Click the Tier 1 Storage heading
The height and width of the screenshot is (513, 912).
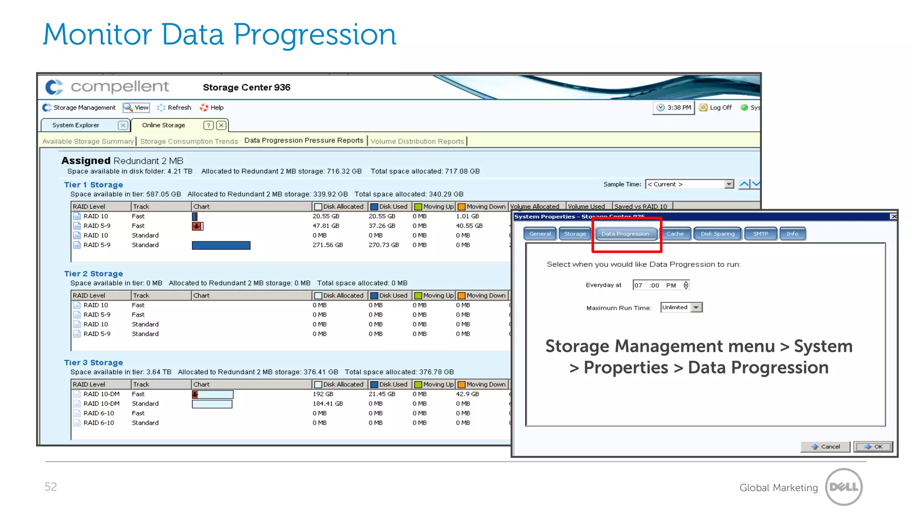(x=94, y=185)
